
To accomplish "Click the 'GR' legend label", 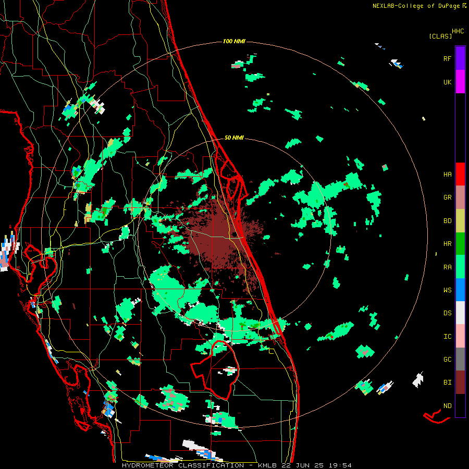I will click(447, 198).
